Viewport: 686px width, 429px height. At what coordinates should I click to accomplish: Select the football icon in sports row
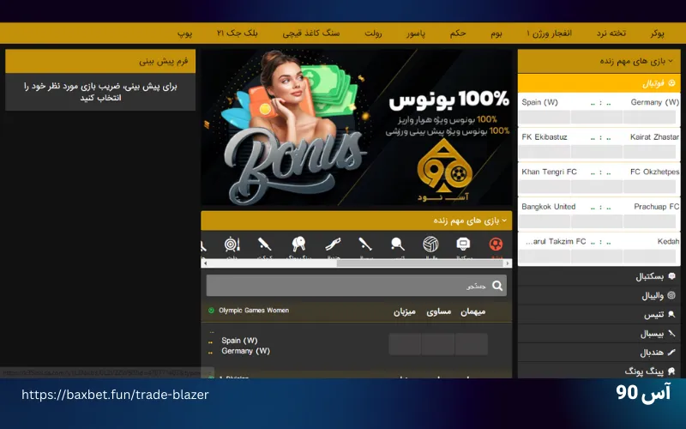tap(496, 245)
